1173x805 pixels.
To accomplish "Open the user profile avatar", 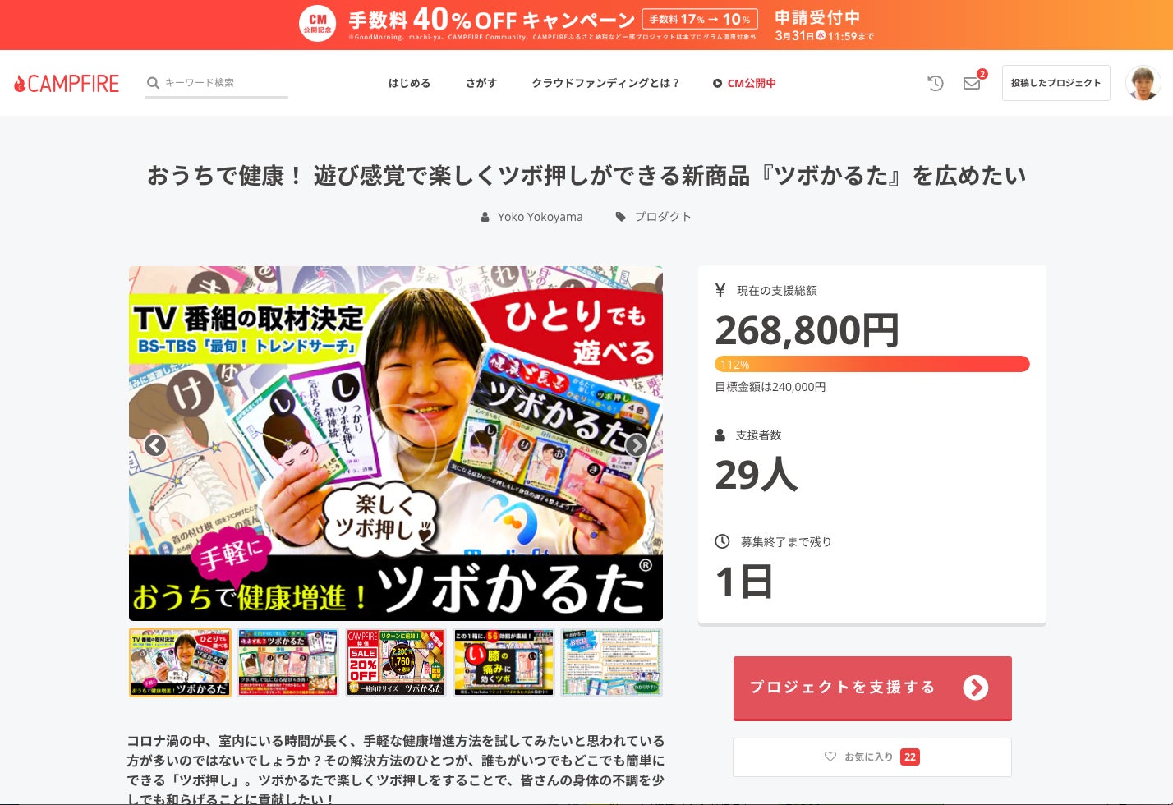I will (x=1143, y=83).
